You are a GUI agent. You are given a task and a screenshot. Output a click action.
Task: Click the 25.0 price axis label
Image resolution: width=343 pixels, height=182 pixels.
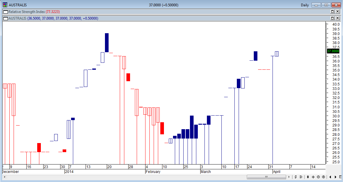[x=336, y=162]
